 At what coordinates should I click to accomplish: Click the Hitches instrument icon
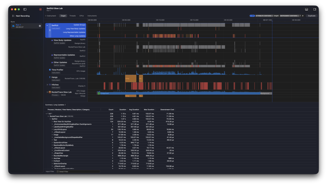point(50,85)
